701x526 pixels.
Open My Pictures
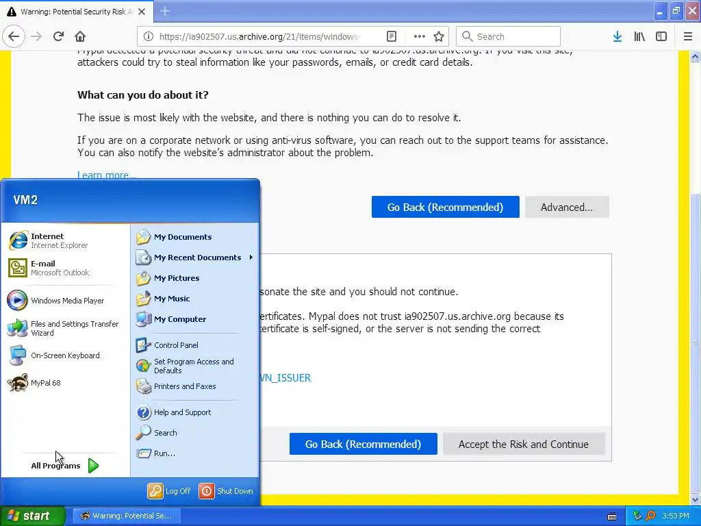click(x=195, y=278)
